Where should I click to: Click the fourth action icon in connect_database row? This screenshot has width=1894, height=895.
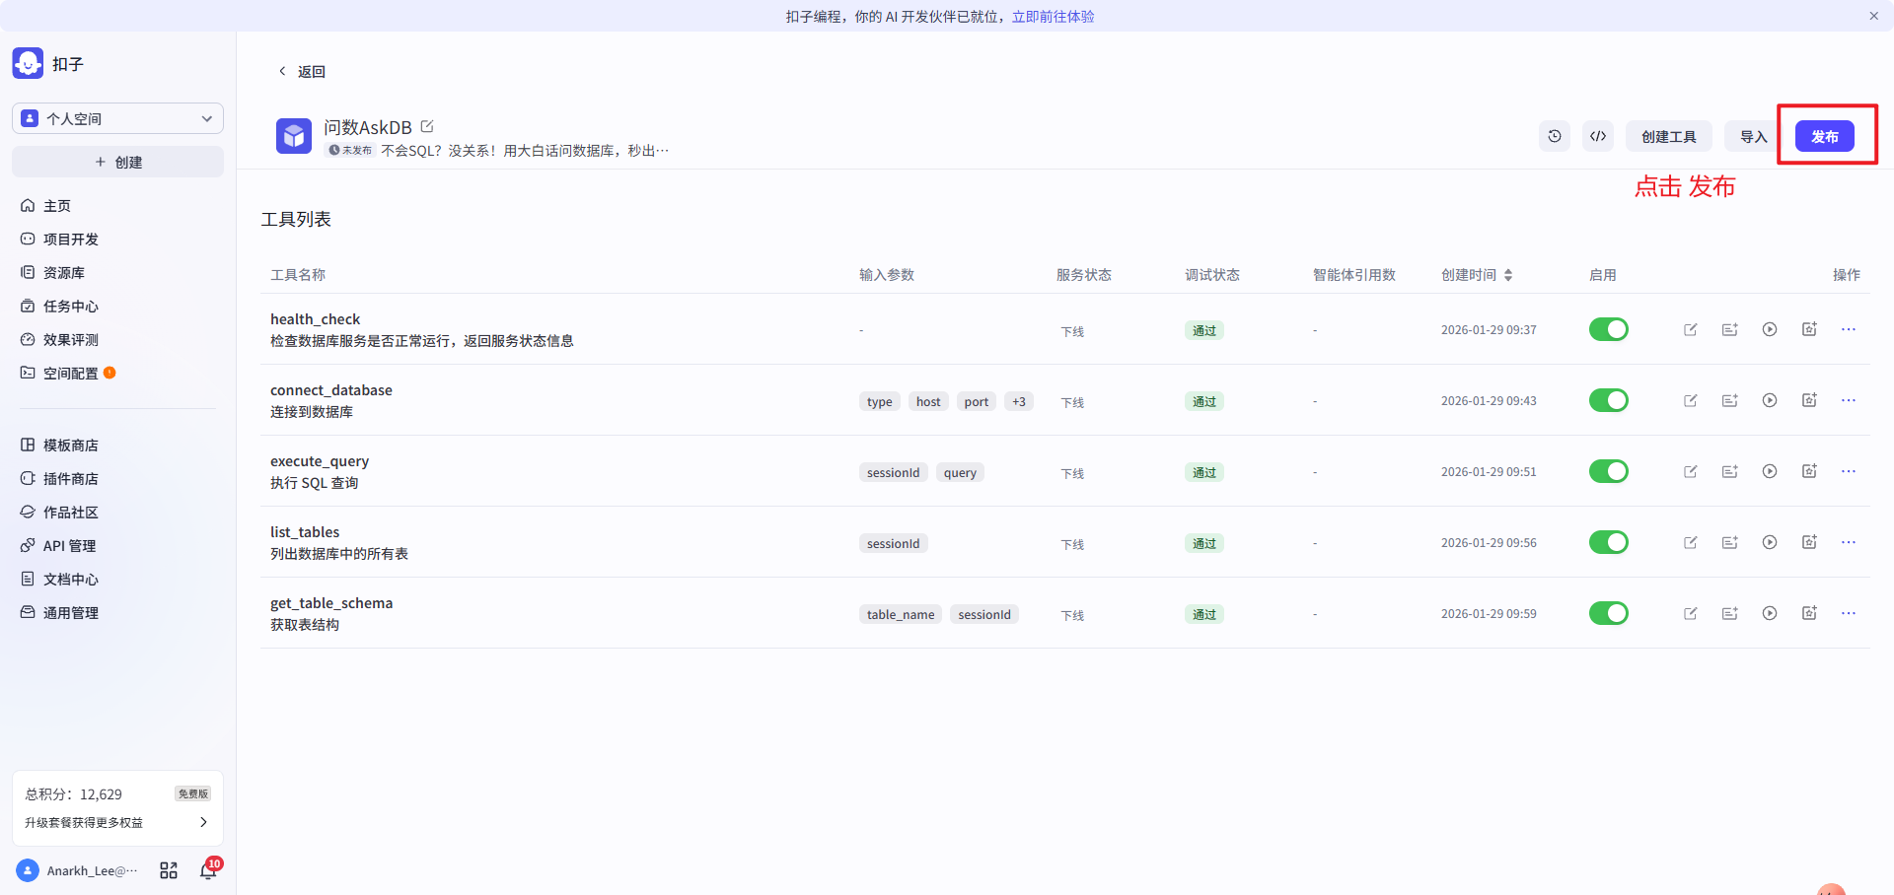click(x=1809, y=400)
